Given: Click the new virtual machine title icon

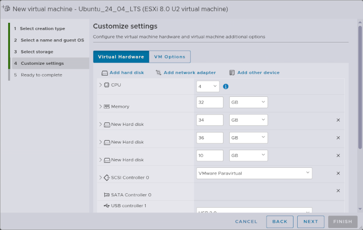Looking at the screenshot, I should 6,8.
